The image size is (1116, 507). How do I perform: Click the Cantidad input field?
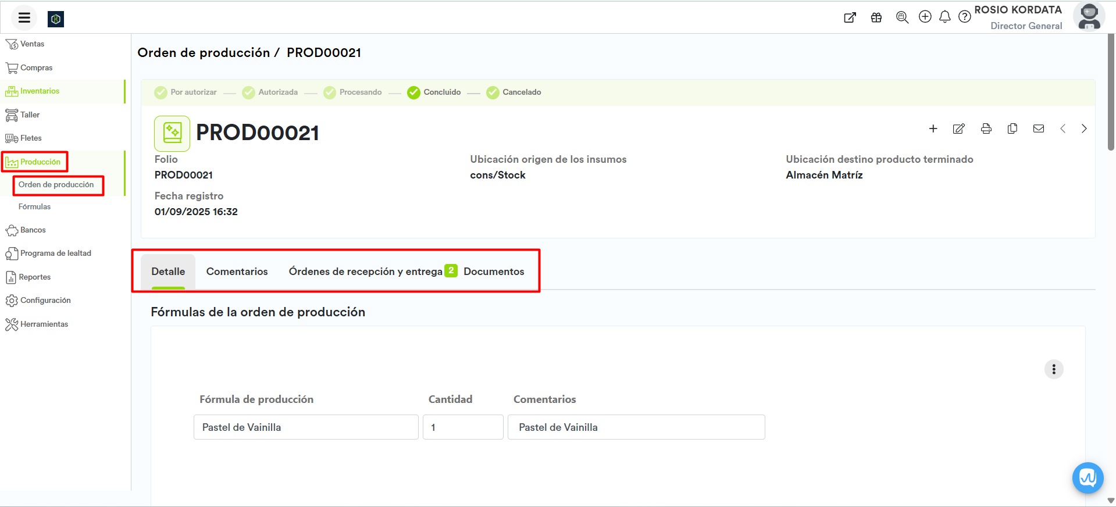pos(463,427)
